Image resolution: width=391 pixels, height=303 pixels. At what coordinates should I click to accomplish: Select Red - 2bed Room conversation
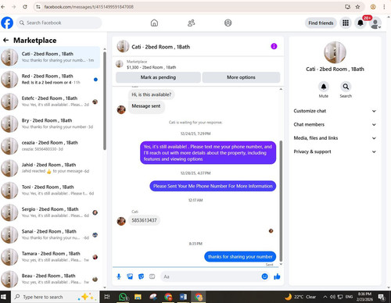pyautogui.click(x=50, y=80)
